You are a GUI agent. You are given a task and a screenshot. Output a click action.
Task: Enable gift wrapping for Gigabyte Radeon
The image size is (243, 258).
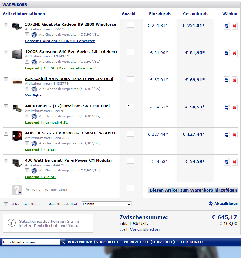click(x=27, y=35)
